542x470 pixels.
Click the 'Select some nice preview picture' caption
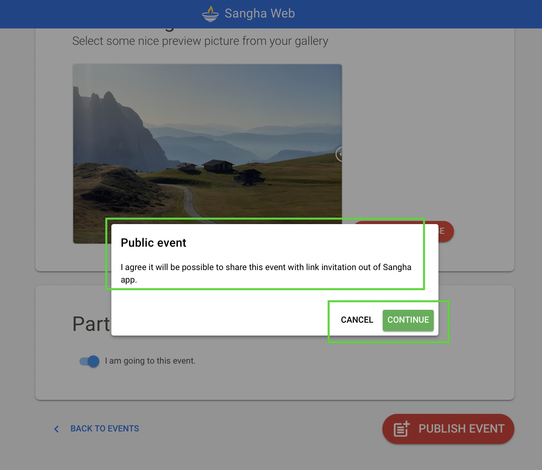200,41
